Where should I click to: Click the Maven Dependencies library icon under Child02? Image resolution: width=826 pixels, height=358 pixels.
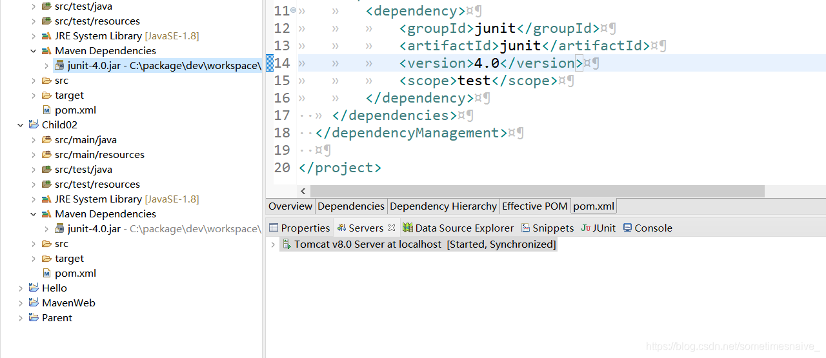(x=46, y=214)
